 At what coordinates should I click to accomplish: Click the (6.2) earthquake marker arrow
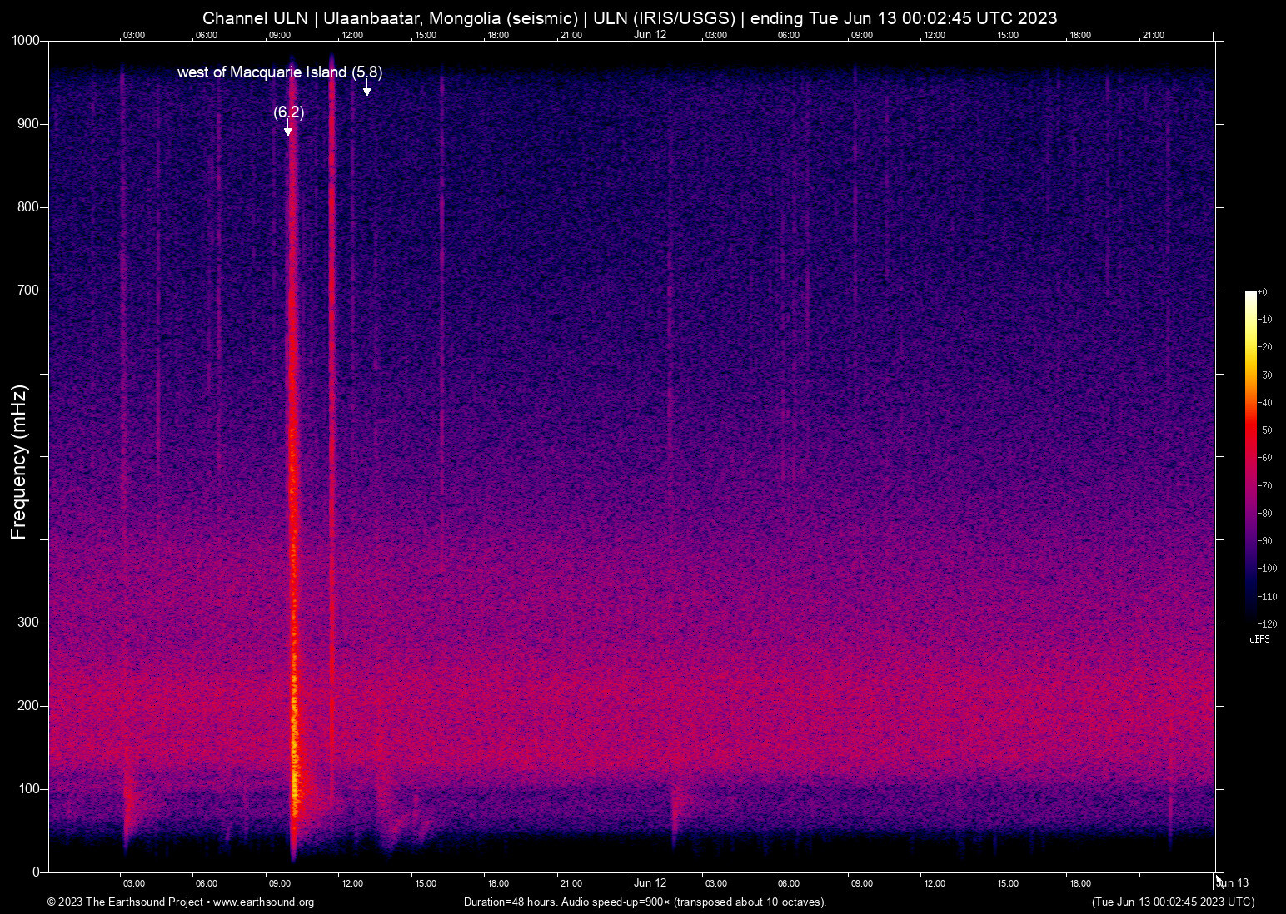pos(288,128)
